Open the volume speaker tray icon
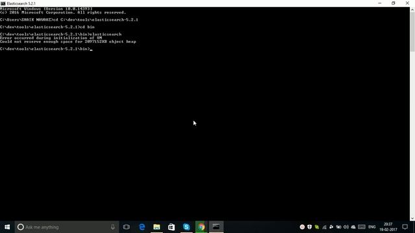This screenshot has height=233, width=415. [346, 227]
